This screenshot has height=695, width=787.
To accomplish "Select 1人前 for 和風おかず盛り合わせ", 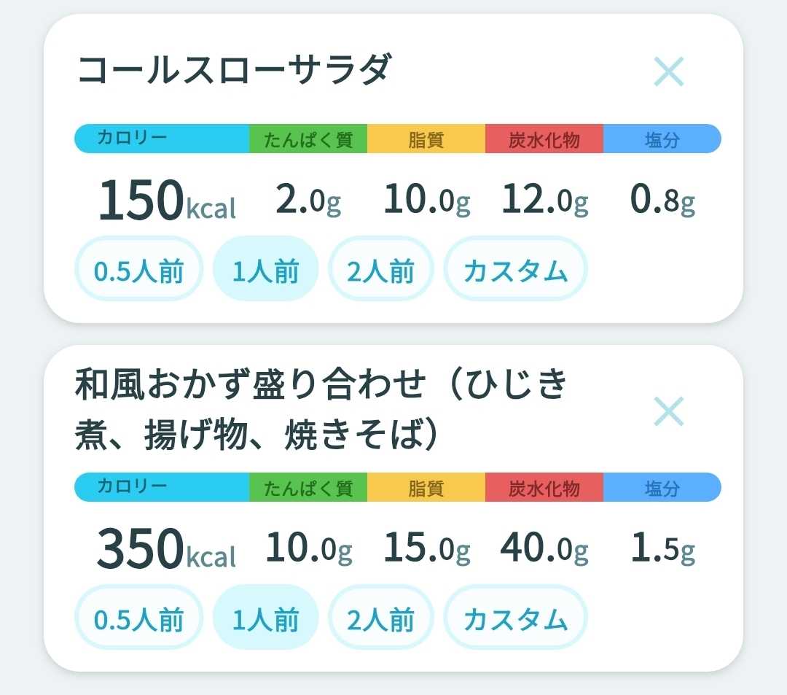I will click(x=265, y=617).
